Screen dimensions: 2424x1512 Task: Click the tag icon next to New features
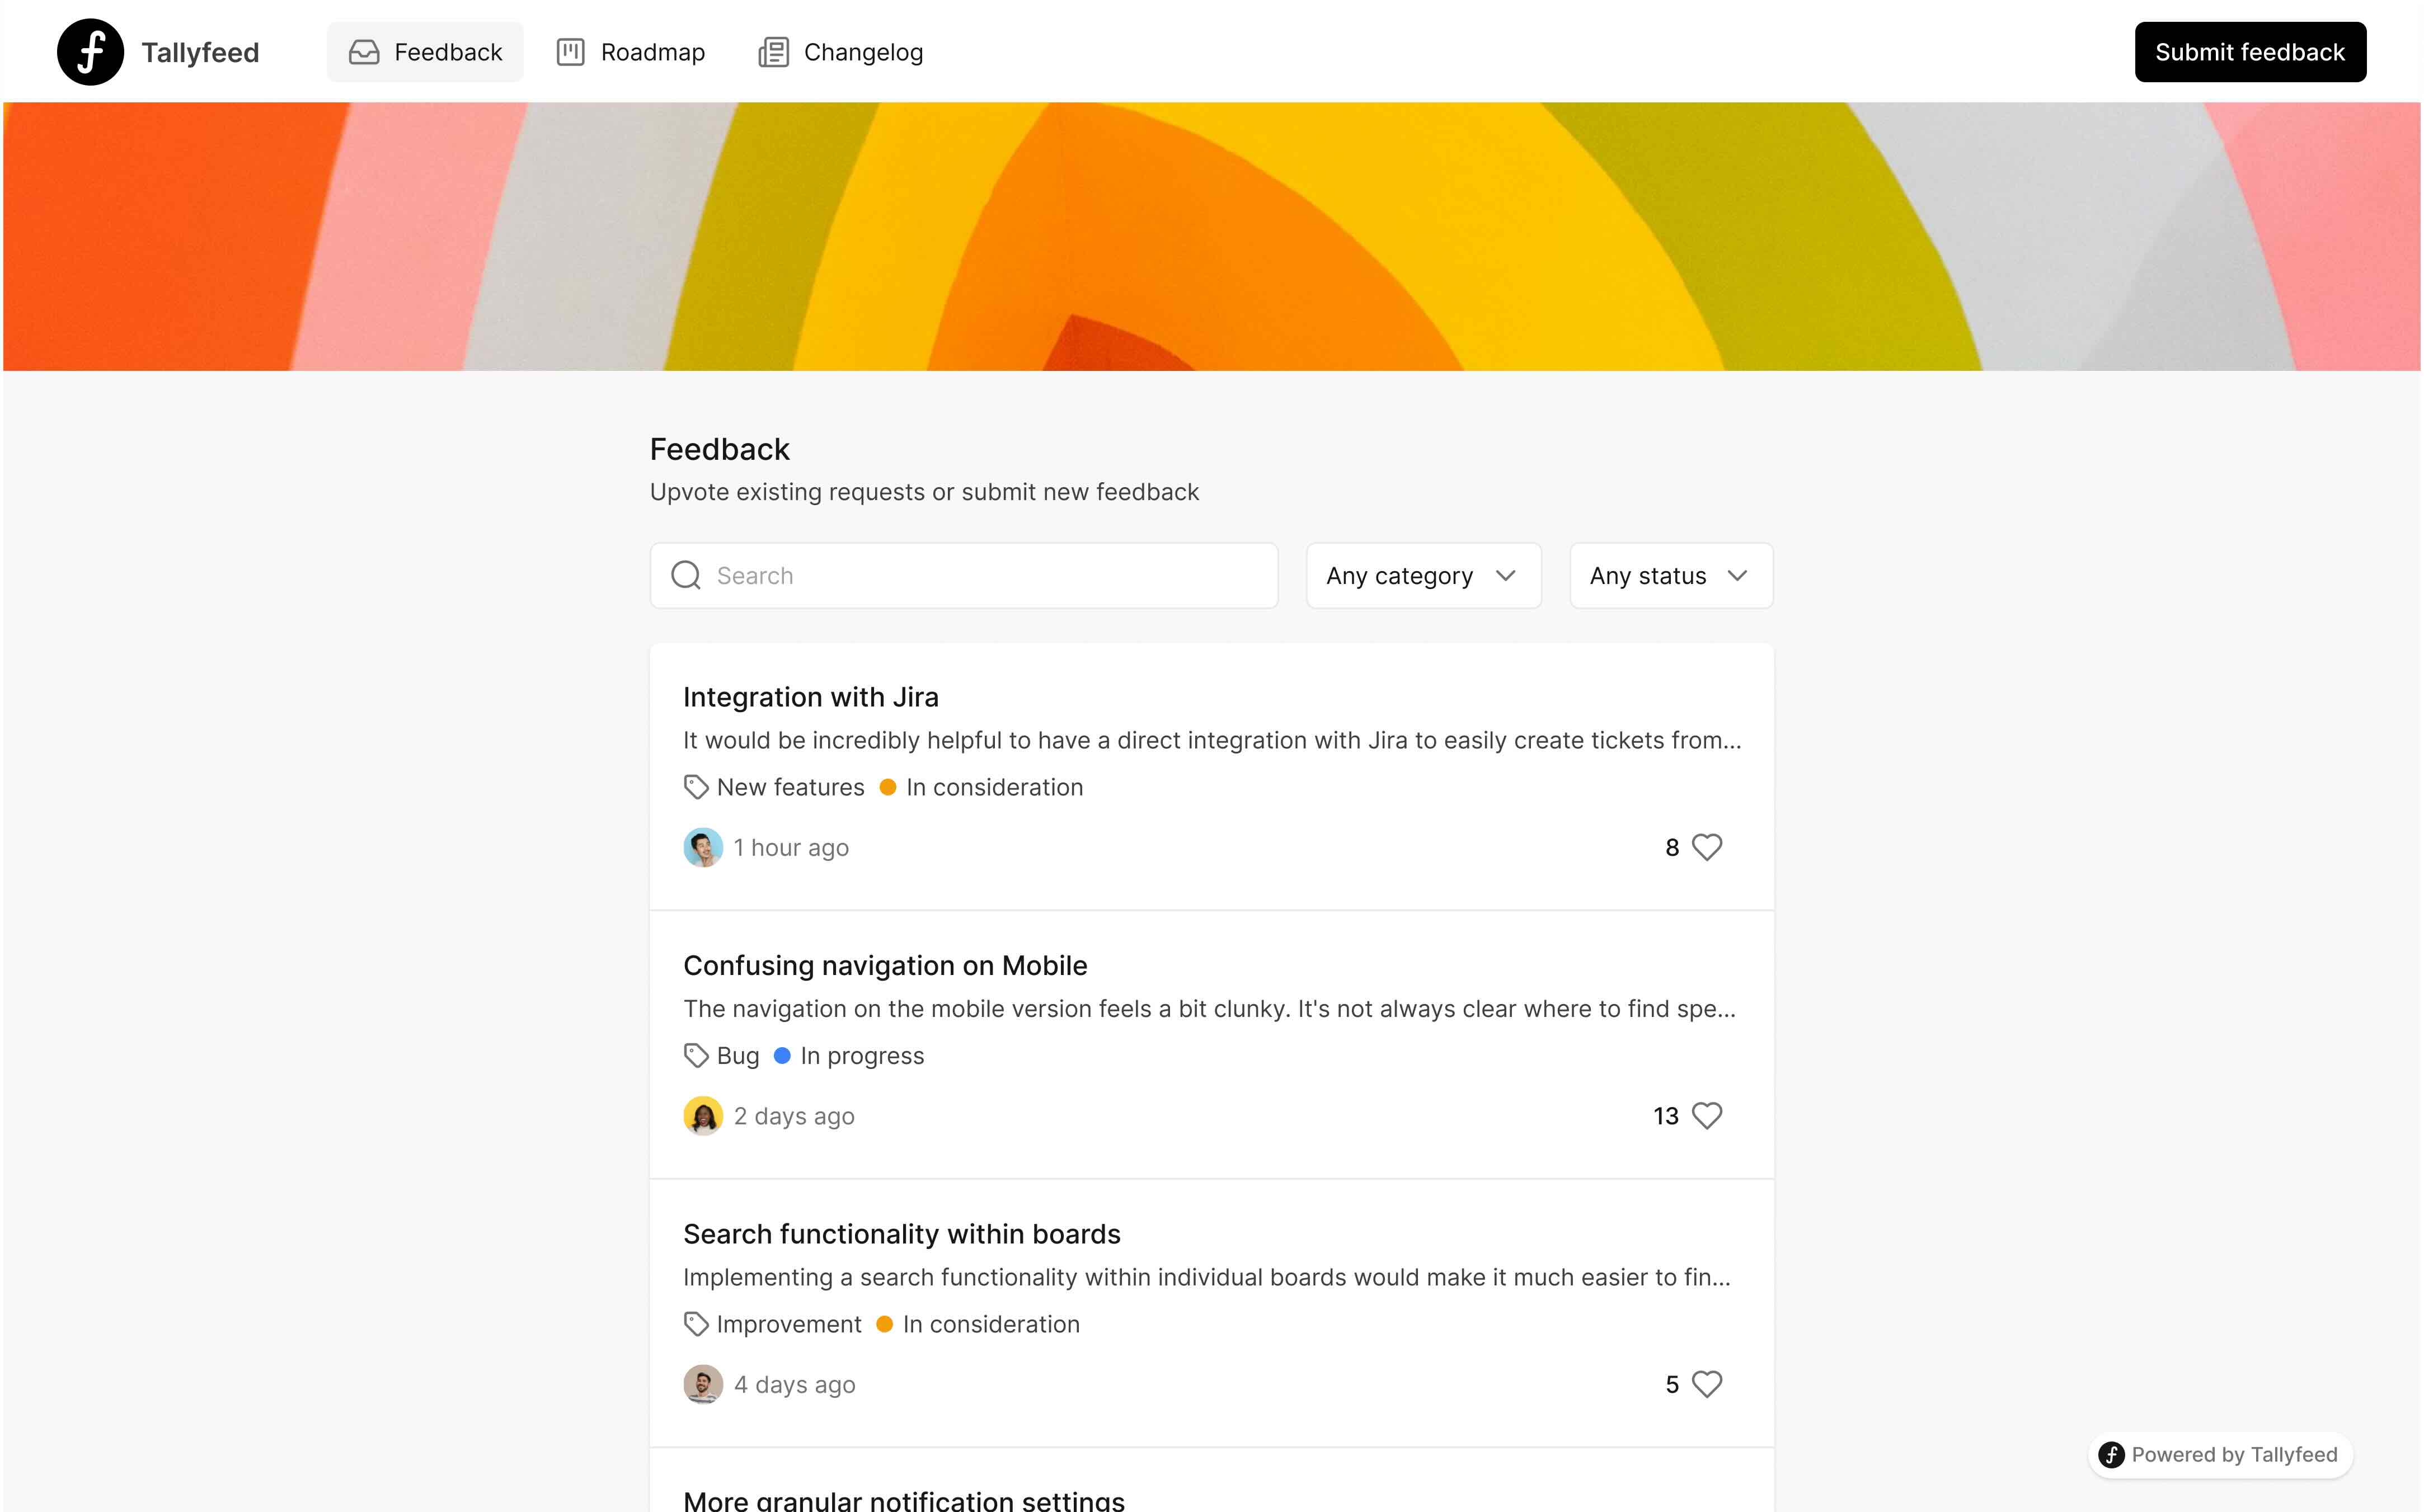pyautogui.click(x=696, y=788)
